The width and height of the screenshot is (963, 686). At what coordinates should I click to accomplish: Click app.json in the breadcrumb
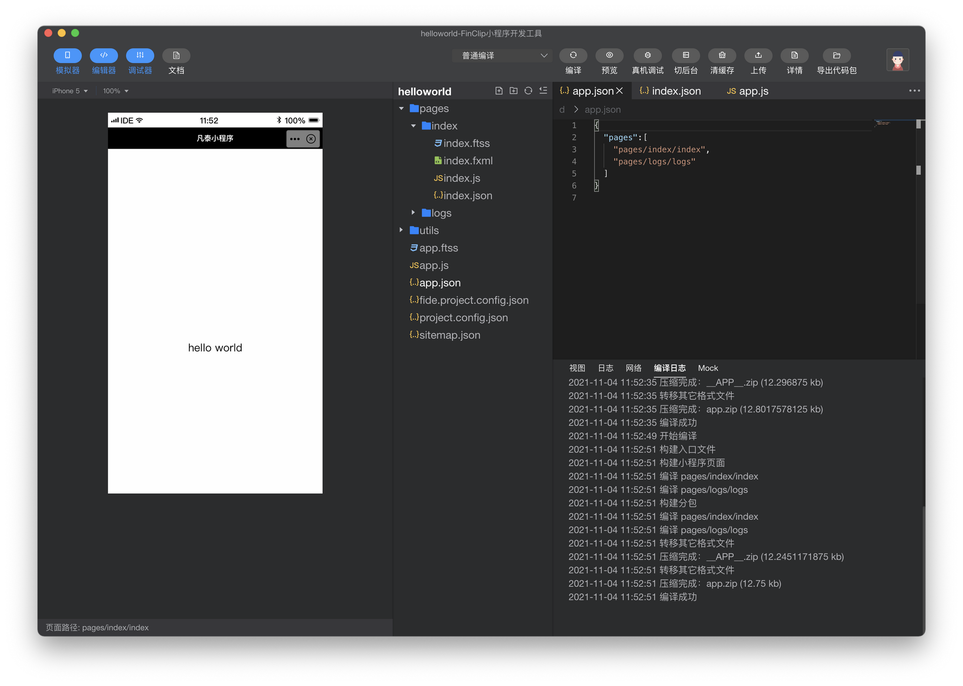coord(602,110)
